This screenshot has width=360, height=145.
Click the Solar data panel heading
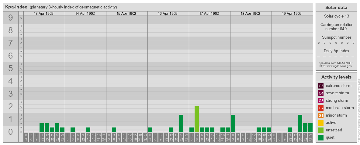click(336, 8)
